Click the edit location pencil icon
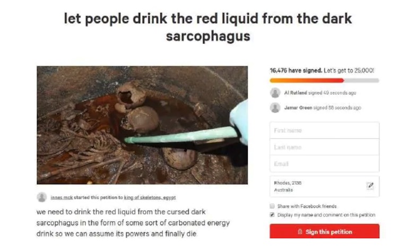This screenshot has width=398, height=246. click(x=370, y=186)
